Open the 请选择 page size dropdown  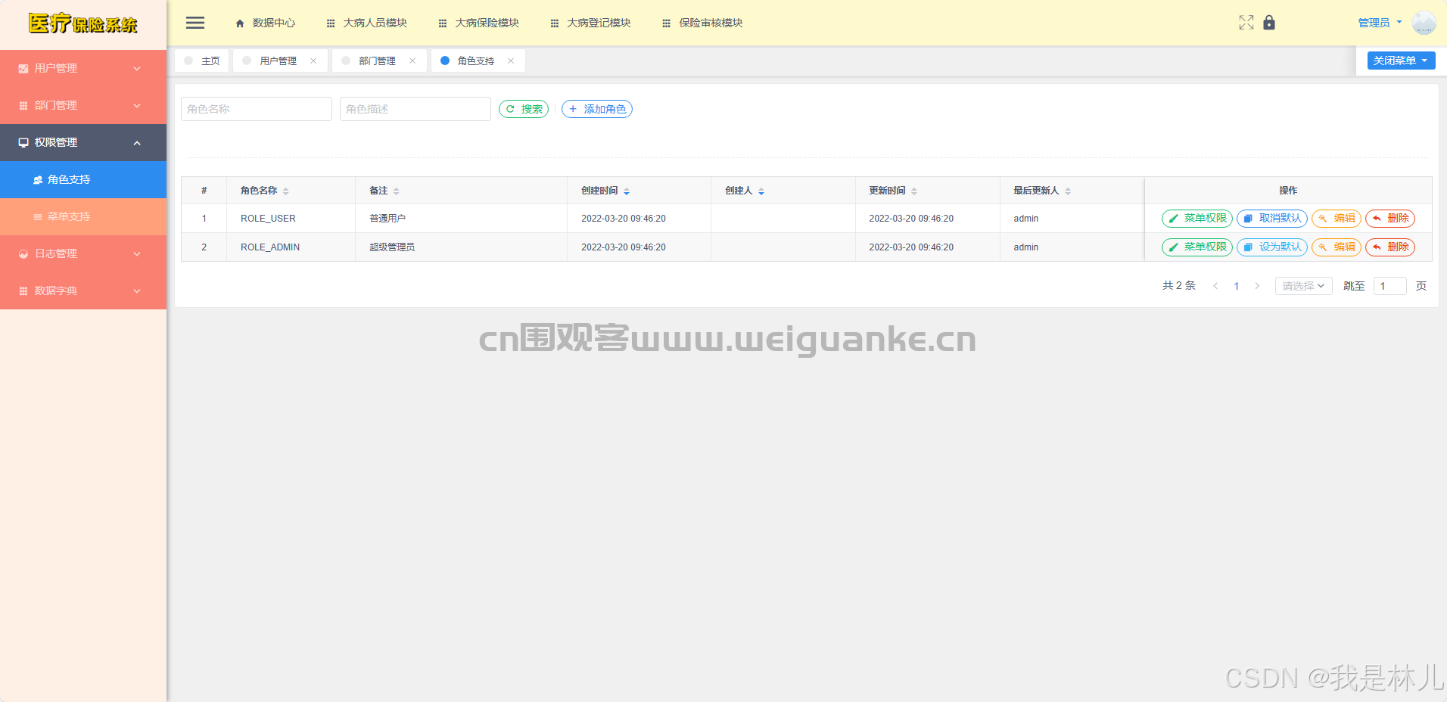coord(1303,286)
